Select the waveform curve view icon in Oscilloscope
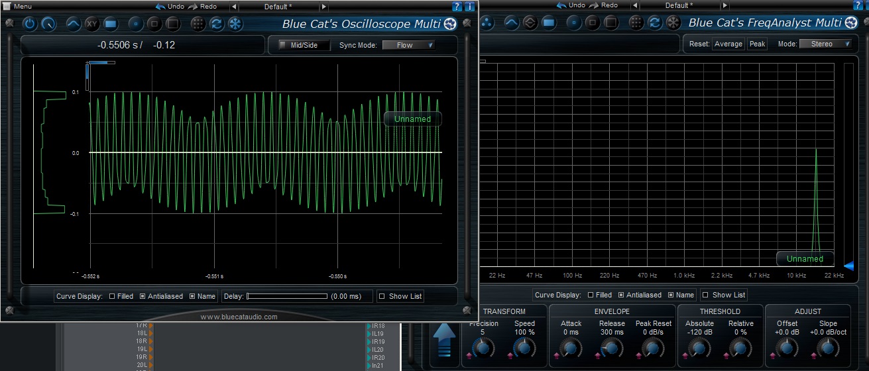The height and width of the screenshot is (371, 869). (73, 24)
